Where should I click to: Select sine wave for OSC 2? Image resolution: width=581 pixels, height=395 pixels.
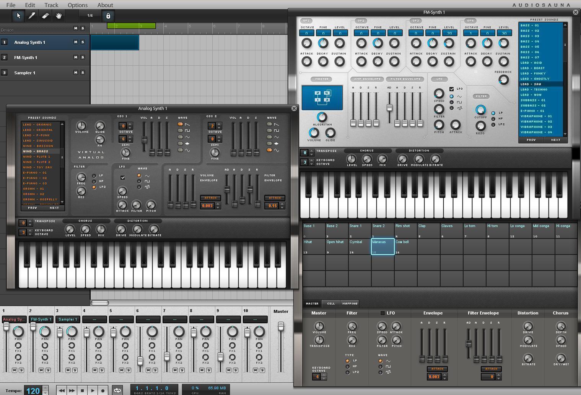tap(269, 150)
